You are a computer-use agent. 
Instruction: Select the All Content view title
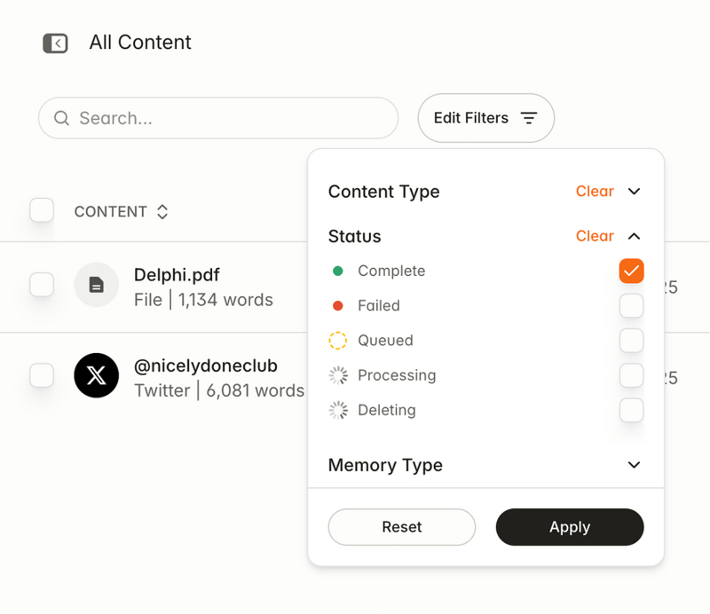139,42
